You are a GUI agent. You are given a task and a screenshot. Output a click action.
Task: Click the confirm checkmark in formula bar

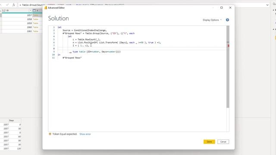click(x=7, y=5)
